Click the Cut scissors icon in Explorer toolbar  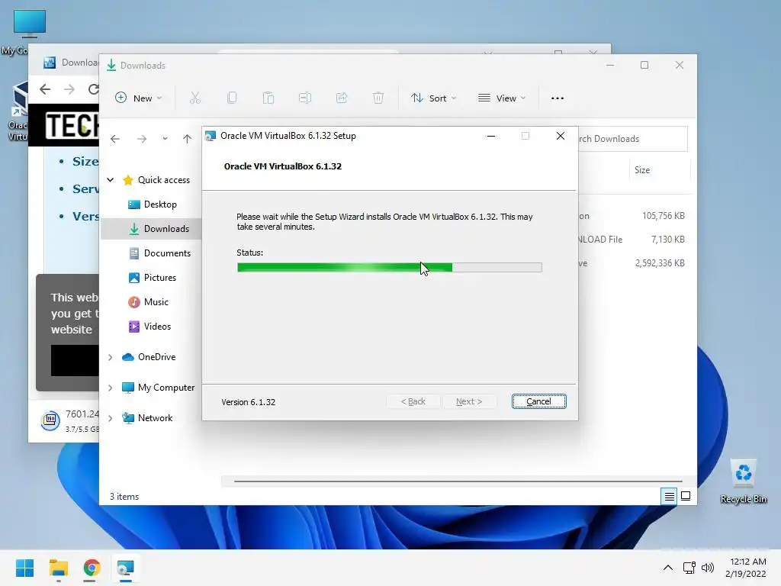[194, 98]
